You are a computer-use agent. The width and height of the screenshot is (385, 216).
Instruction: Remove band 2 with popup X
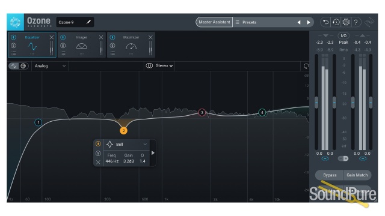point(98,162)
